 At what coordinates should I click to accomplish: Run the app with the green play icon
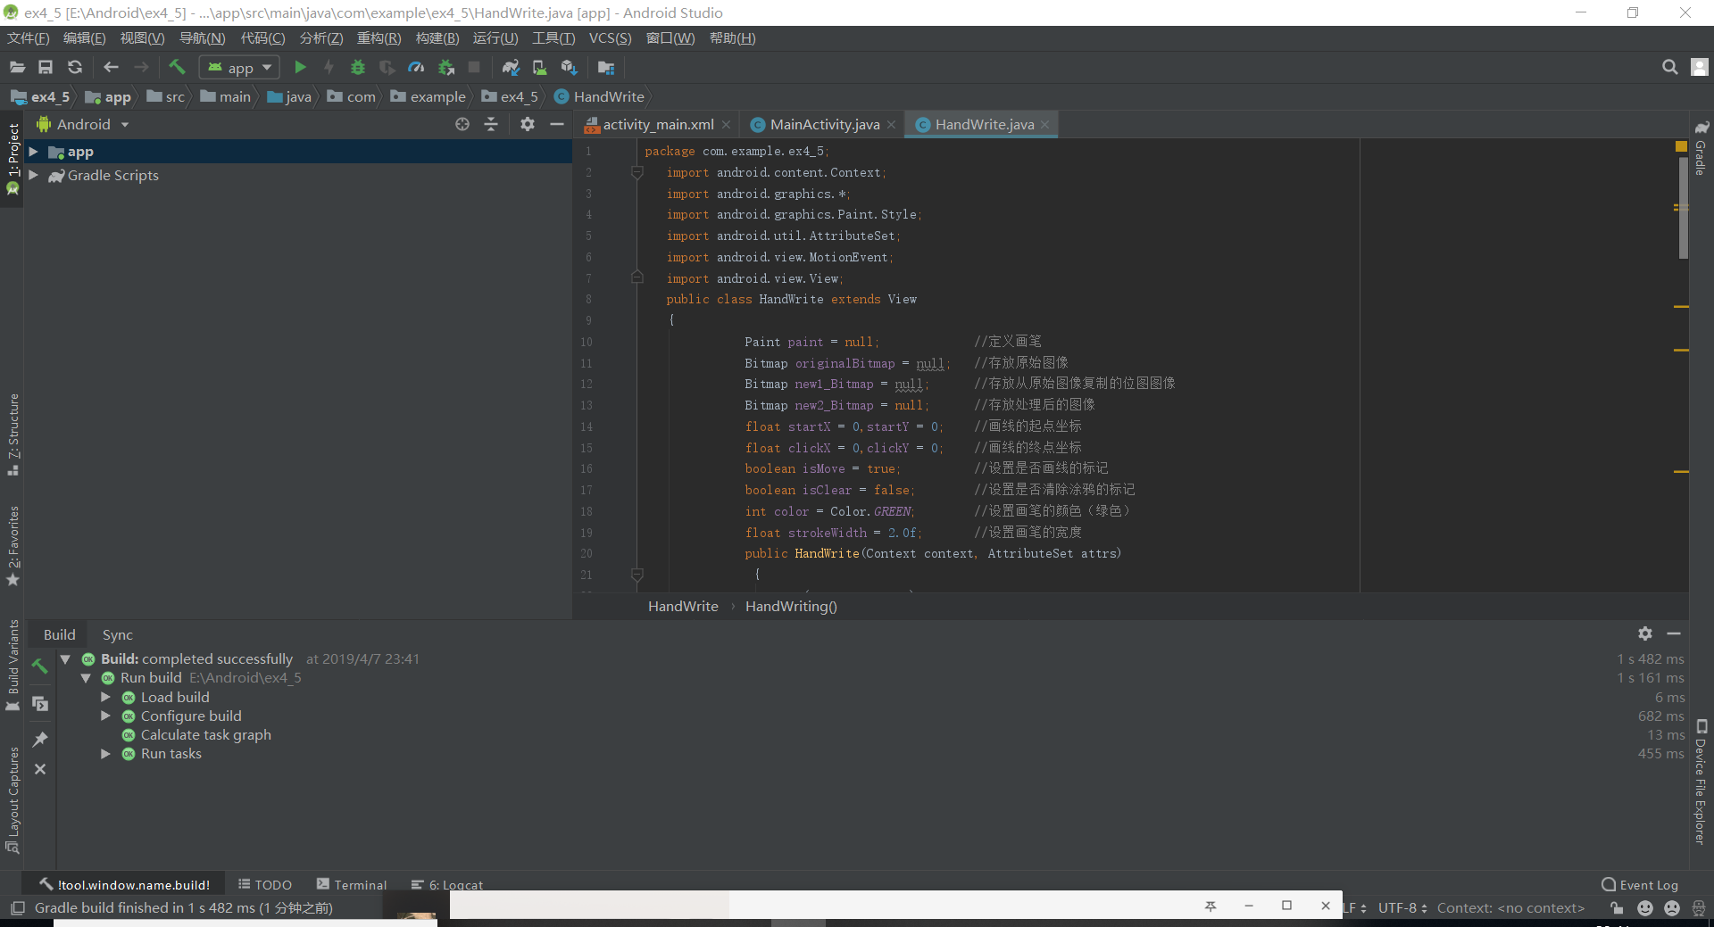click(x=301, y=67)
